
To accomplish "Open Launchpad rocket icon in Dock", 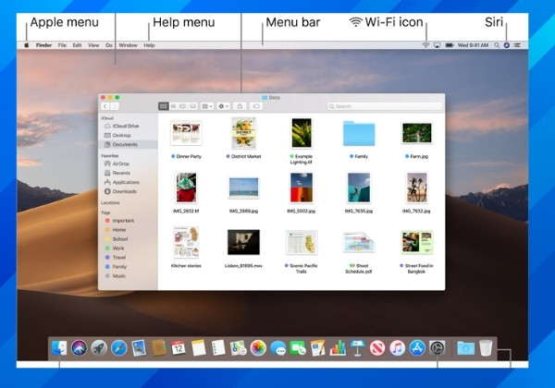I will click(x=99, y=348).
